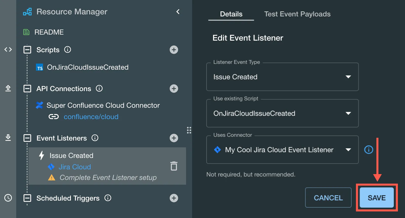Click the panel divider drag handle
The image size is (405, 218).
pyautogui.click(x=189, y=130)
